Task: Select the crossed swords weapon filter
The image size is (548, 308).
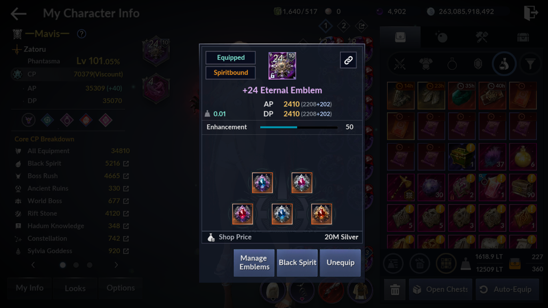Action: click(x=399, y=64)
